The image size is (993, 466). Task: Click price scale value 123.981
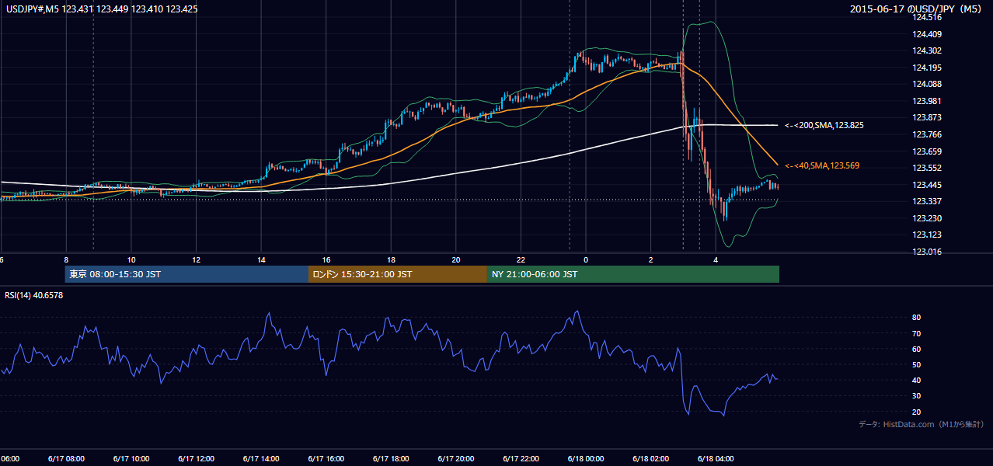(x=927, y=101)
